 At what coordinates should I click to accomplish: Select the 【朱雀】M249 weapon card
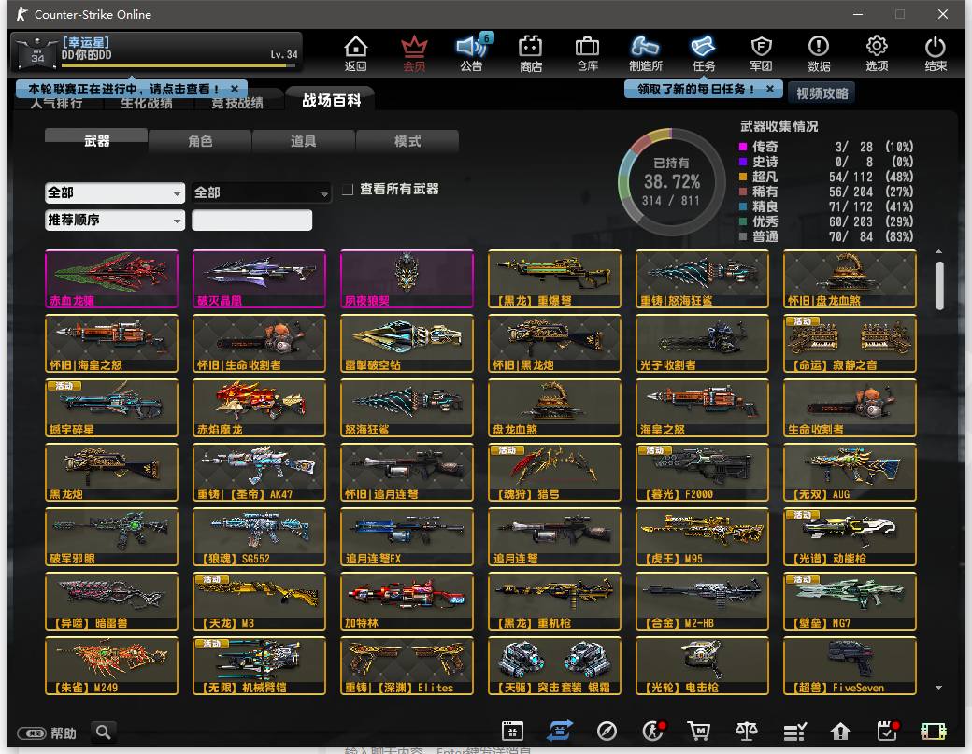[111, 665]
